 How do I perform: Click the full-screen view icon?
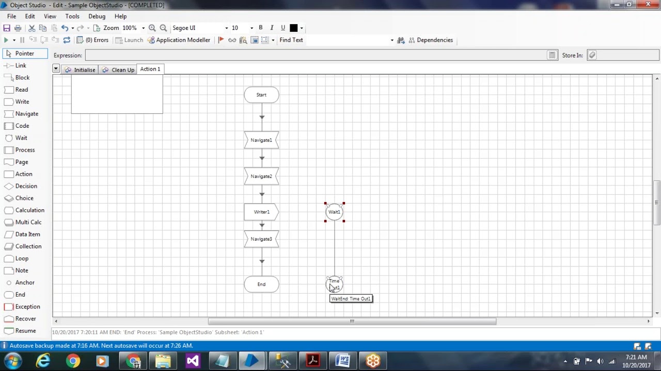tap(255, 40)
